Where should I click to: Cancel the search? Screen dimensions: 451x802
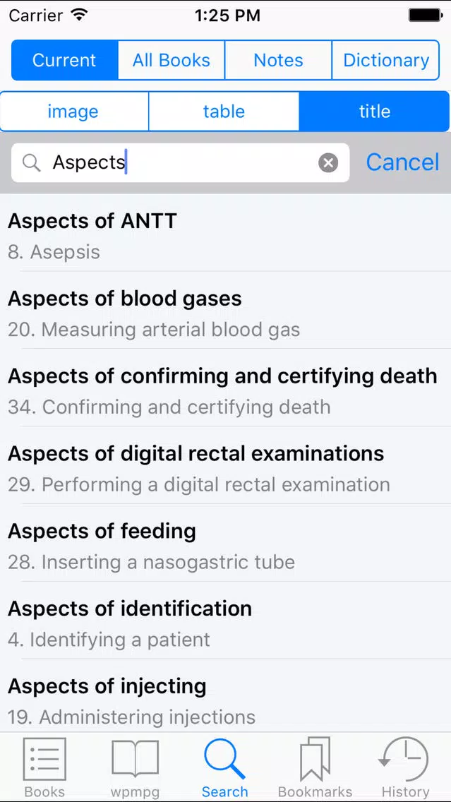click(402, 162)
